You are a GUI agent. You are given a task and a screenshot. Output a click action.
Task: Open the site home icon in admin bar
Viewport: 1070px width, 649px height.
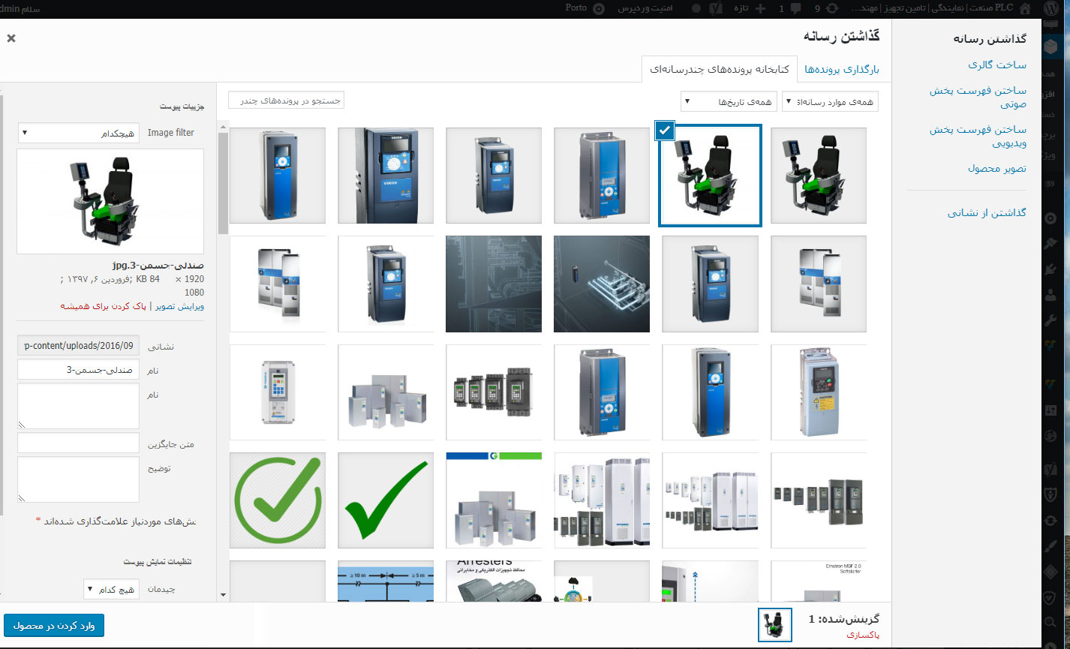point(1025,8)
